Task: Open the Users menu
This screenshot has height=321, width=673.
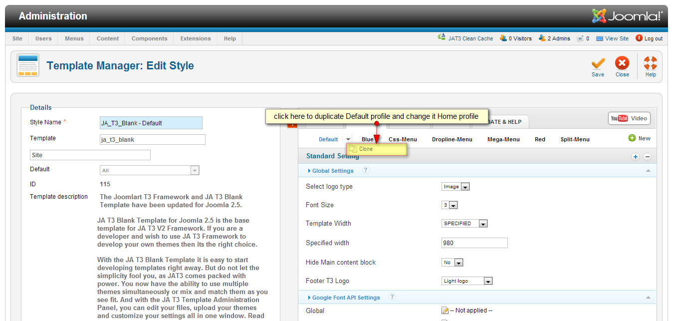Action: [43, 38]
